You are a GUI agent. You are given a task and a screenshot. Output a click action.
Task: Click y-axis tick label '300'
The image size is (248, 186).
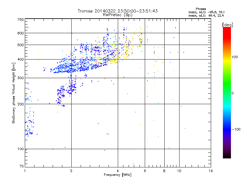click(20, 78)
